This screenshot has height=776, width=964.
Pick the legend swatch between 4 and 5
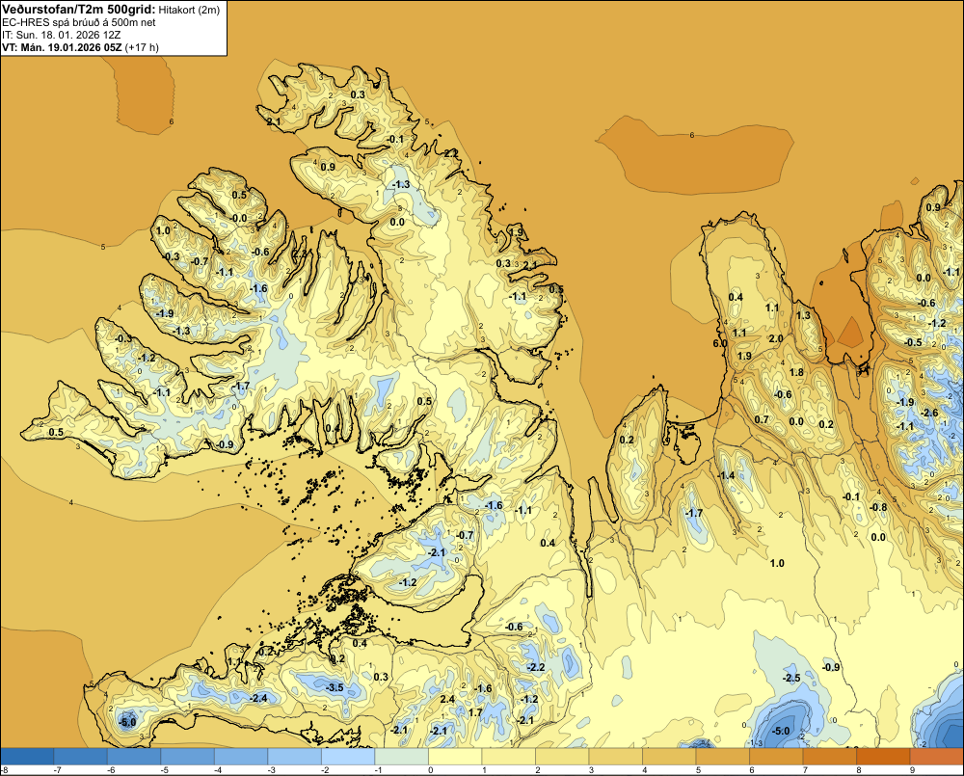(669, 756)
